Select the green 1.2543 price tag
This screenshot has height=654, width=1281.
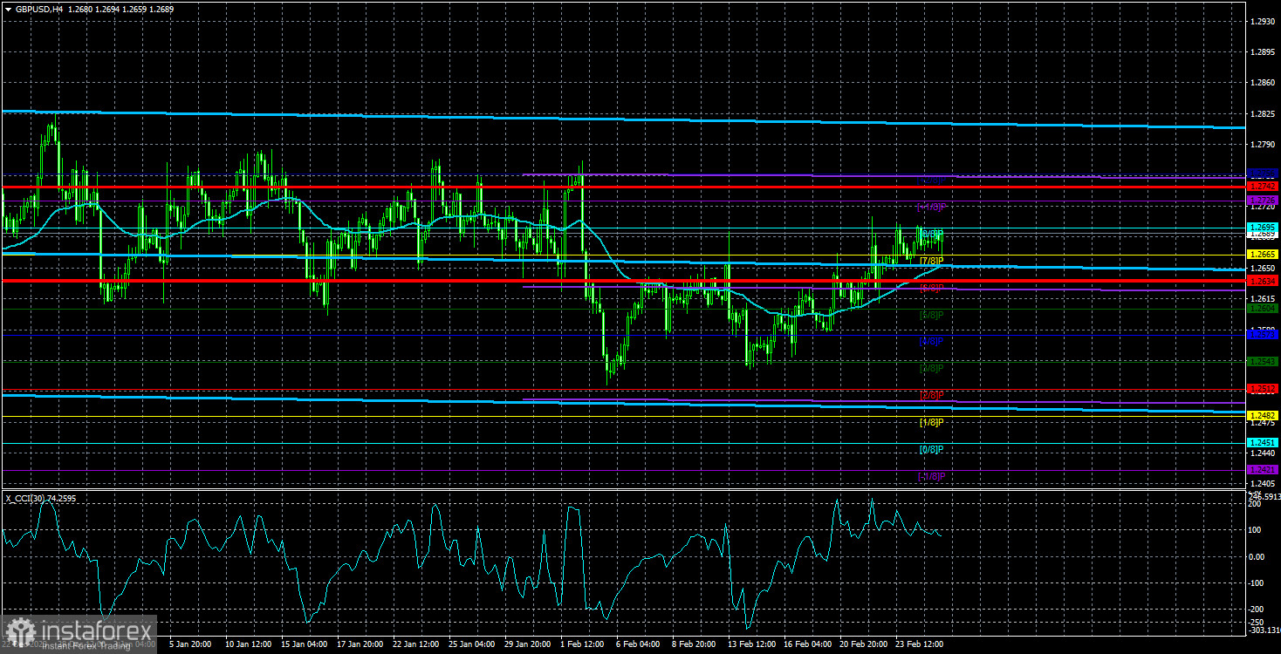click(1263, 361)
